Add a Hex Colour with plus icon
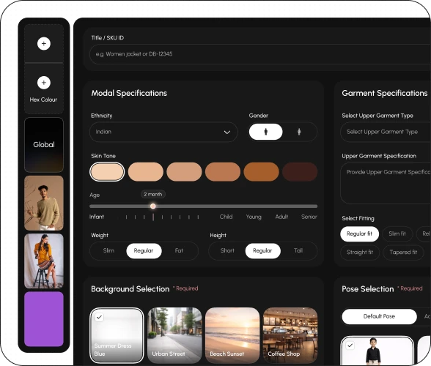 pos(44,83)
